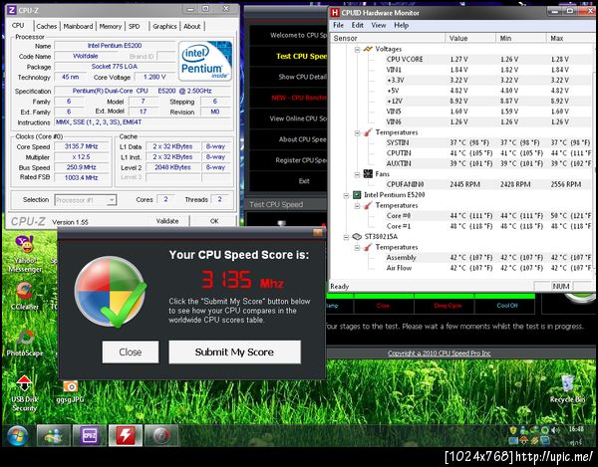Screen dimensions: 598x467
Task: Open the Help menu in Hardware Monitor
Action: click(402, 25)
